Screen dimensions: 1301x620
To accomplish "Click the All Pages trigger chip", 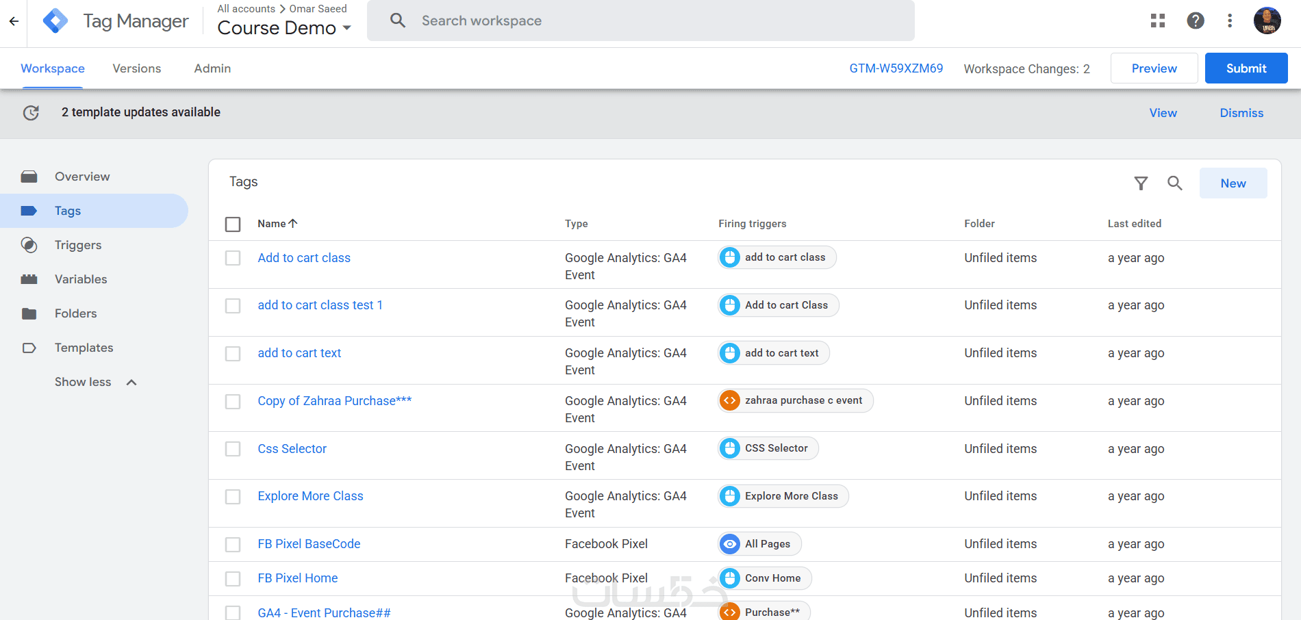I will [759, 544].
